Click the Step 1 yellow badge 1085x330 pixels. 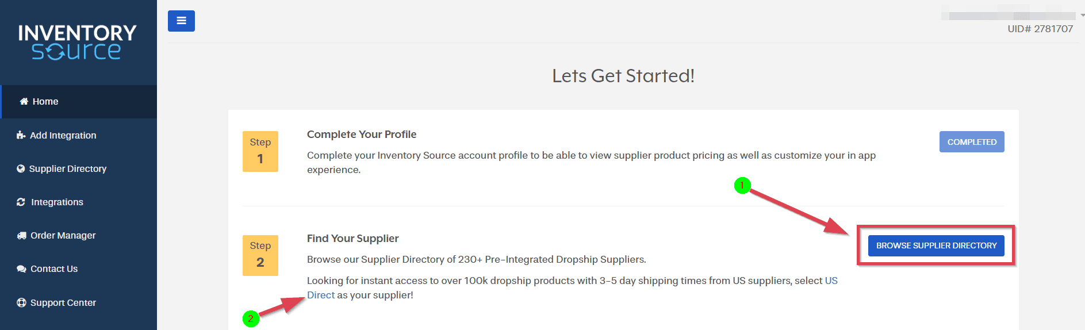(x=260, y=151)
